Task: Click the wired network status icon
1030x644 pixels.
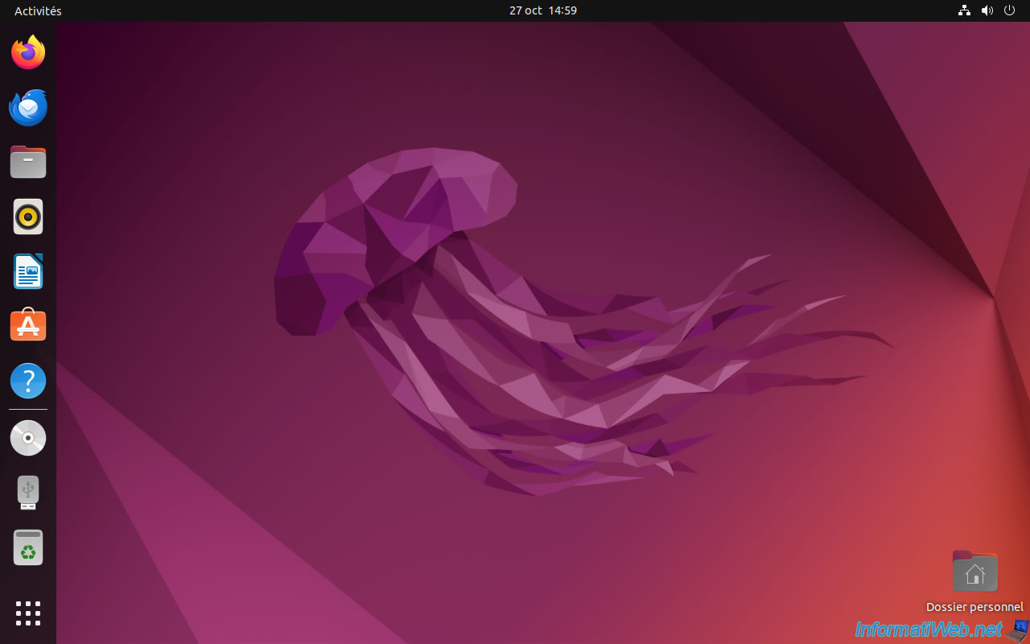Action: (964, 10)
